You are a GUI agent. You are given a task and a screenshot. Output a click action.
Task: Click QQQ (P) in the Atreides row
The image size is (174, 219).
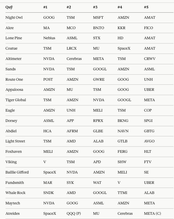click(74, 213)
